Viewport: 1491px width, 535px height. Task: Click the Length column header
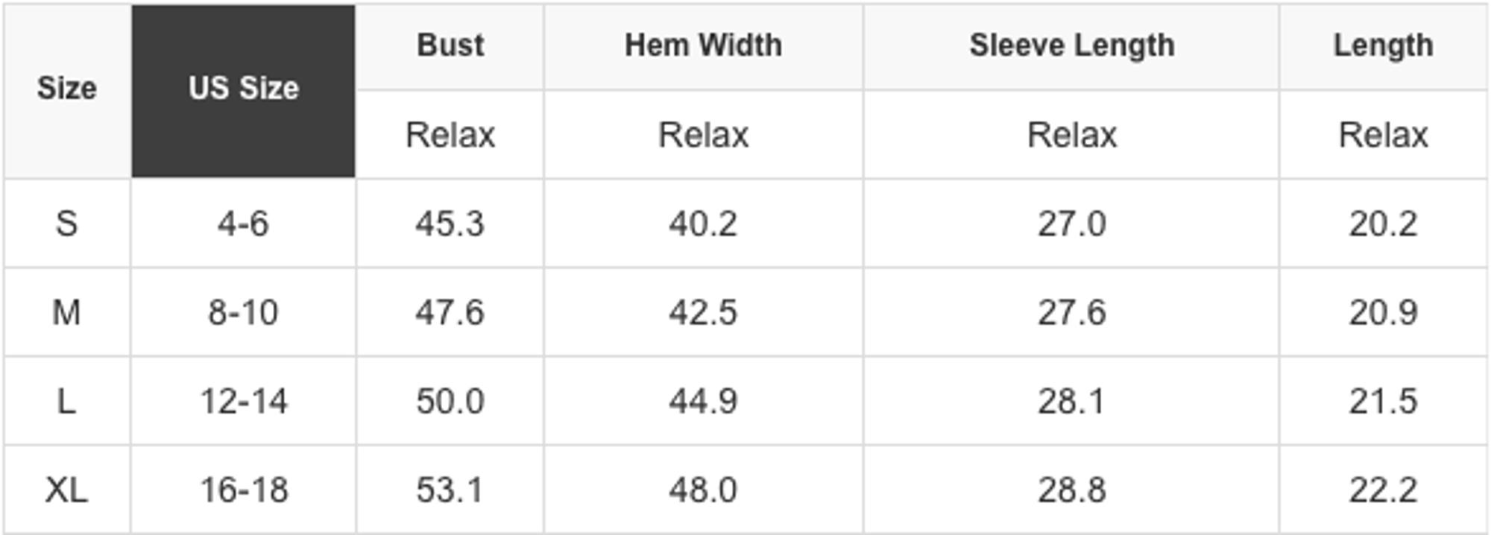click(x=1384, y=46)
